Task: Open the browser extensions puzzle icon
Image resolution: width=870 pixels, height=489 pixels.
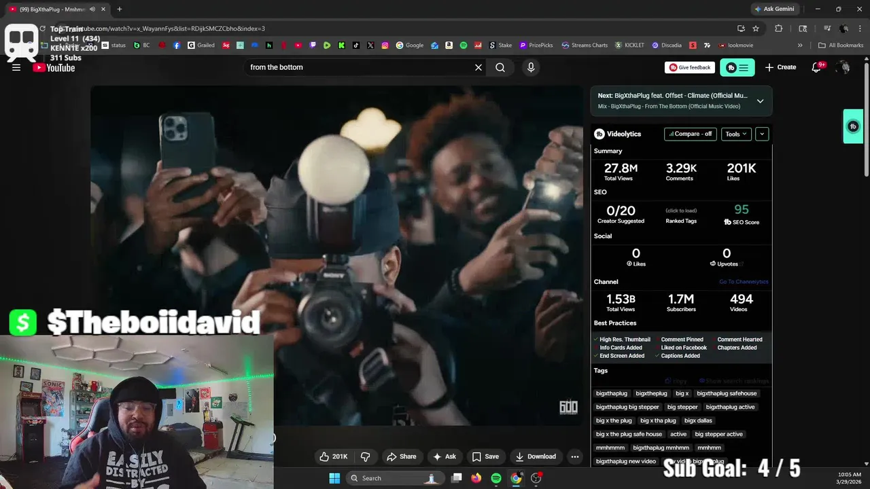Action: [x=779, y=29]
